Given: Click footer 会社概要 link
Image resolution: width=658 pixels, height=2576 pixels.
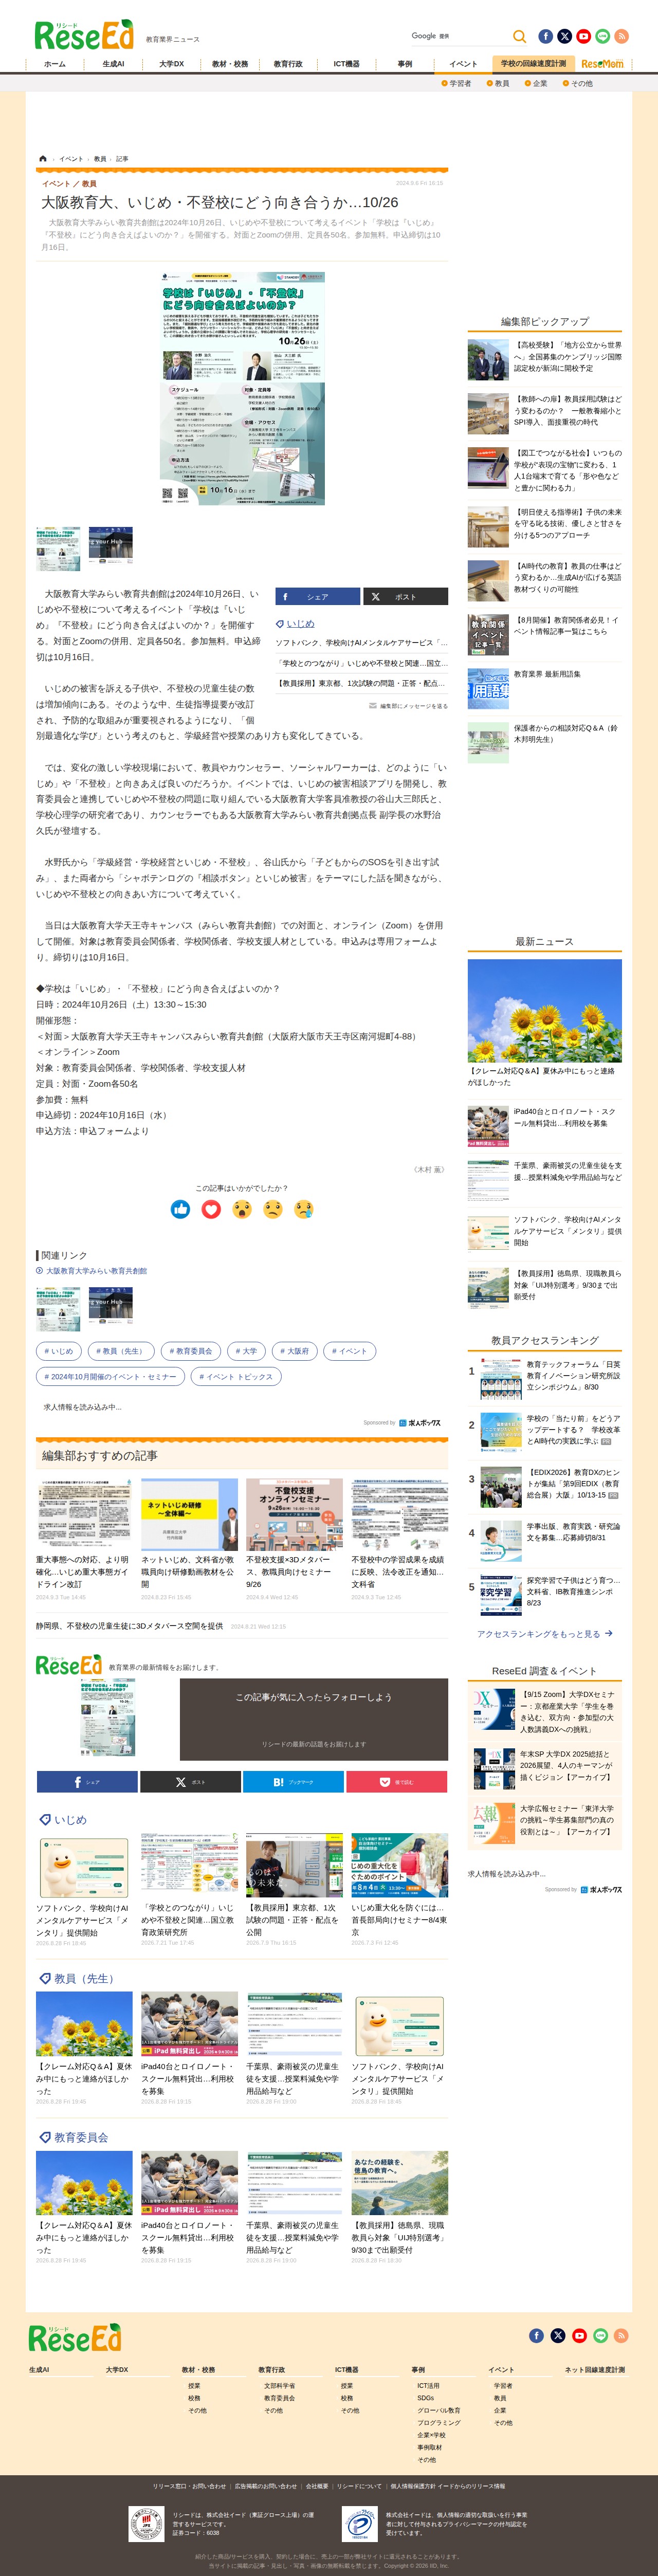Looking at the screenshot, I should click(317, 2486).
